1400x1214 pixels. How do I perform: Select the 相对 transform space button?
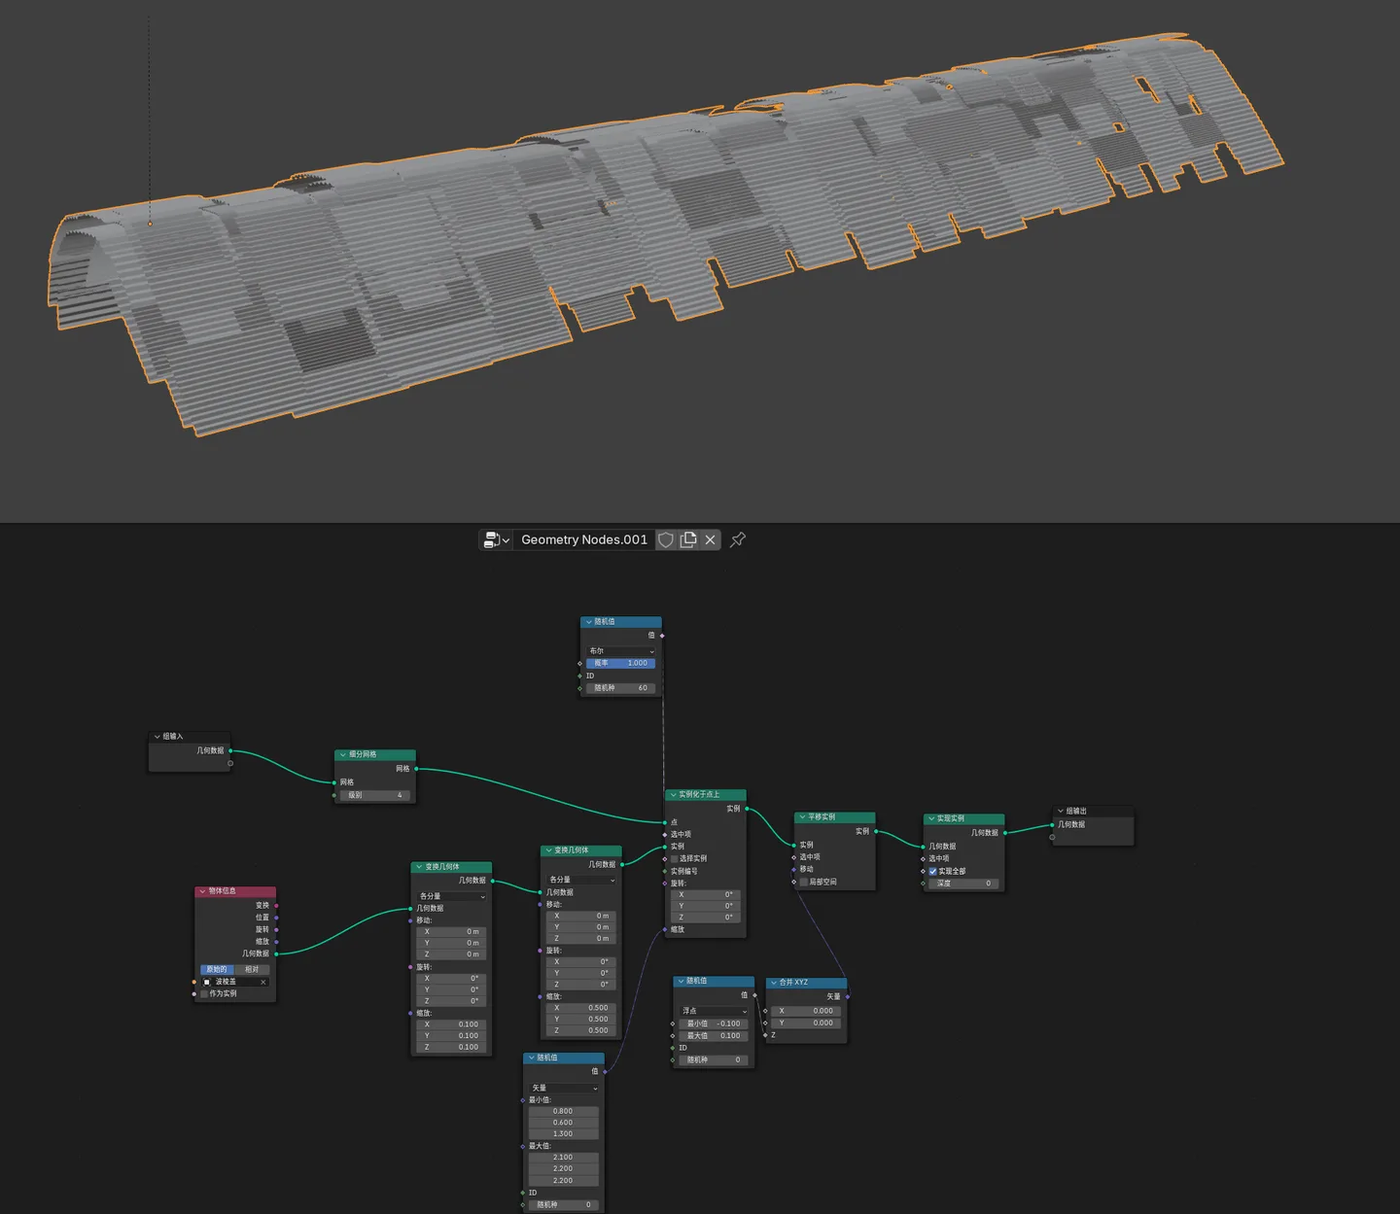pos(253,969)
